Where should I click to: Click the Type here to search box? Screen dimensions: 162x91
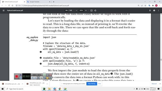23,89
